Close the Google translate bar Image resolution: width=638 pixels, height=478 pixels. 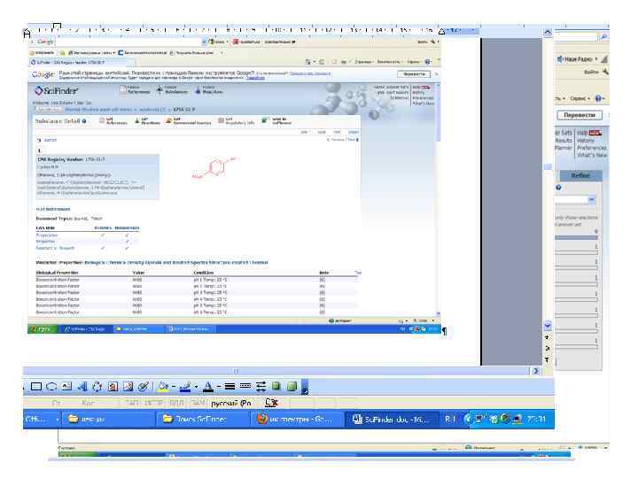point(437,74)
